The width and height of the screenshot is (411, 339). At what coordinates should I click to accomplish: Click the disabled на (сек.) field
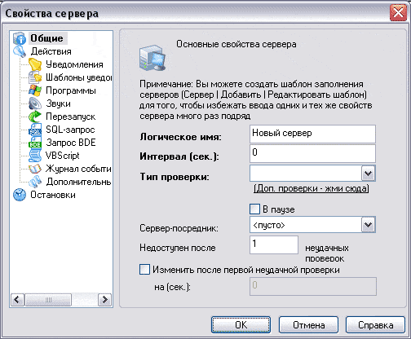click(313, 286)
